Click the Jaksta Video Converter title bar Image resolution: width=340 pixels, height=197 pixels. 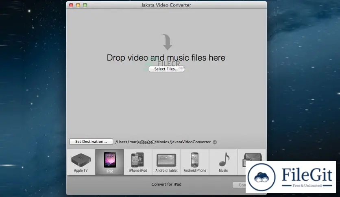166,5
